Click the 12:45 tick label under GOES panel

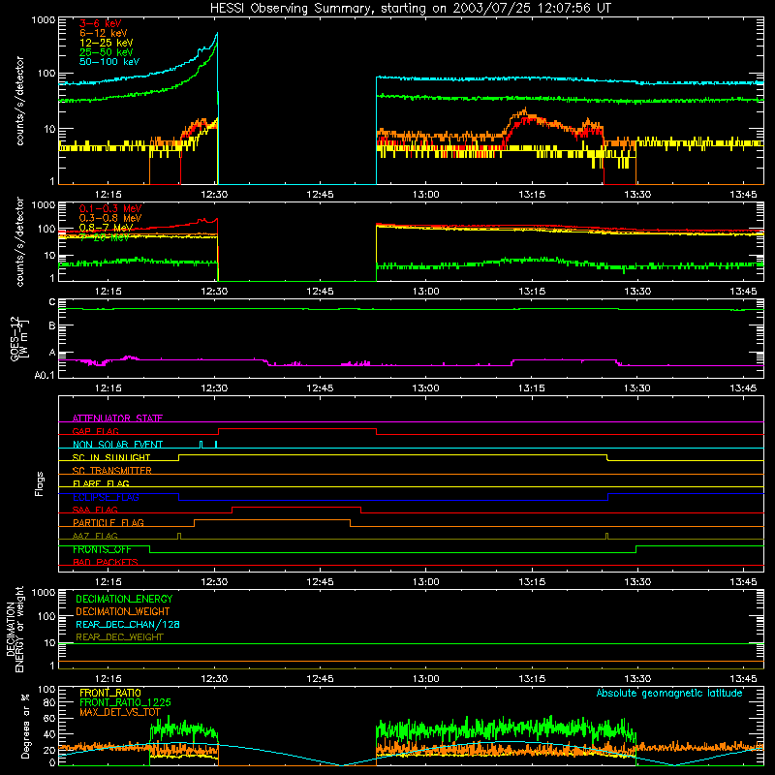(x=321, y=388)
